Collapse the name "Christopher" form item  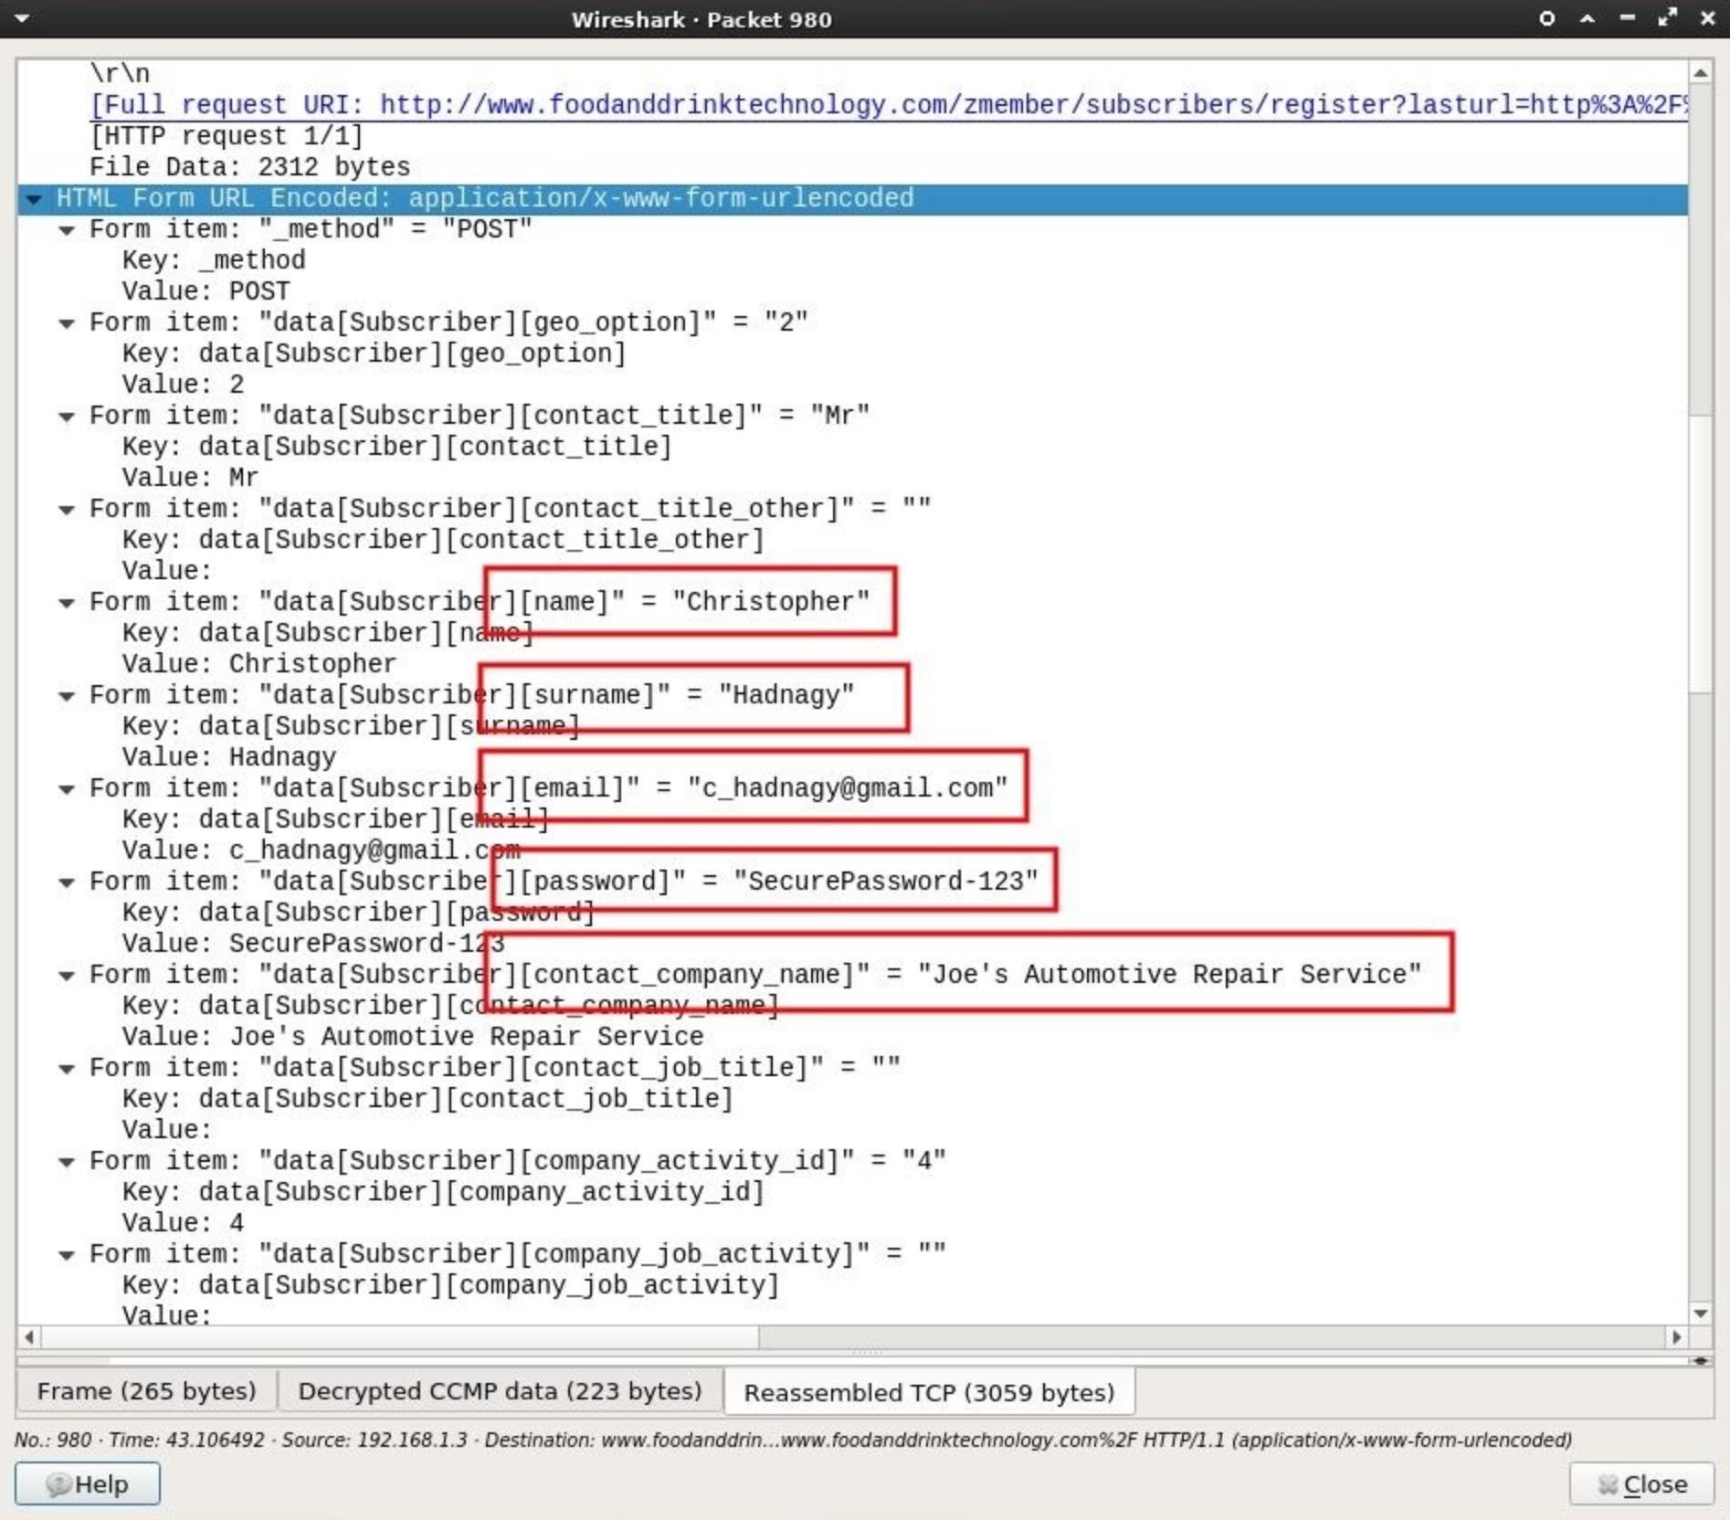(x=67, y=601)
